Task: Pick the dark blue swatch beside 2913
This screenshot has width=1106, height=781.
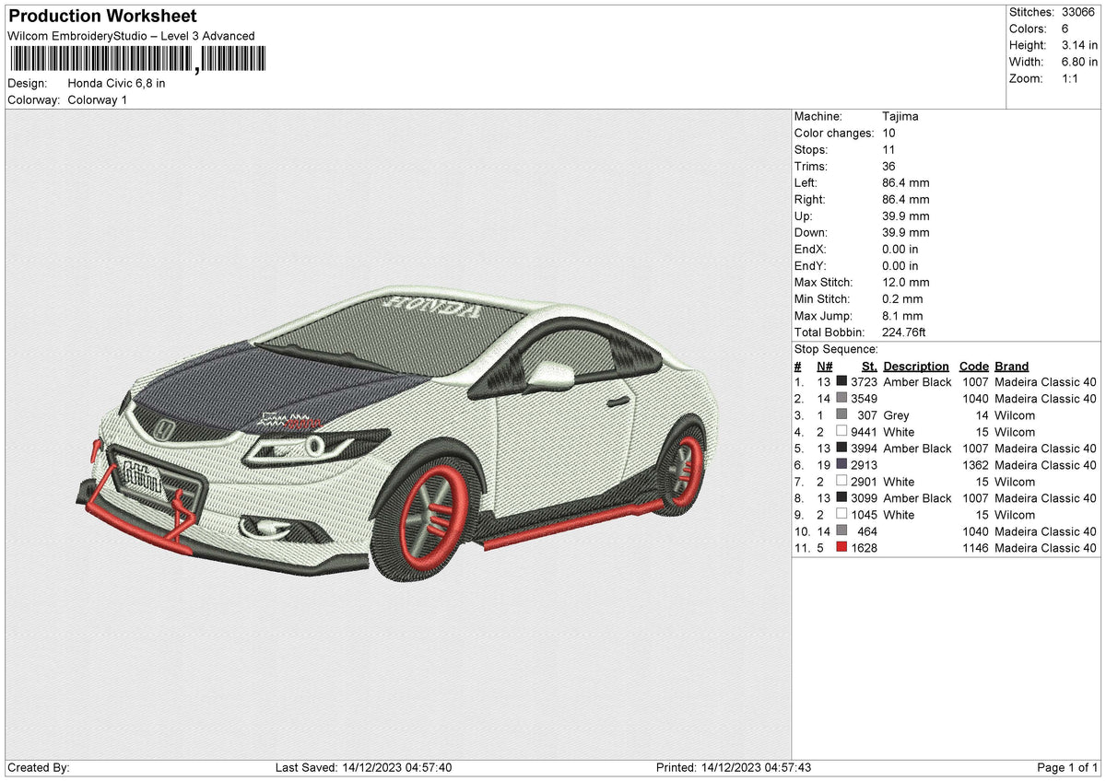Action: click(841, 465)
